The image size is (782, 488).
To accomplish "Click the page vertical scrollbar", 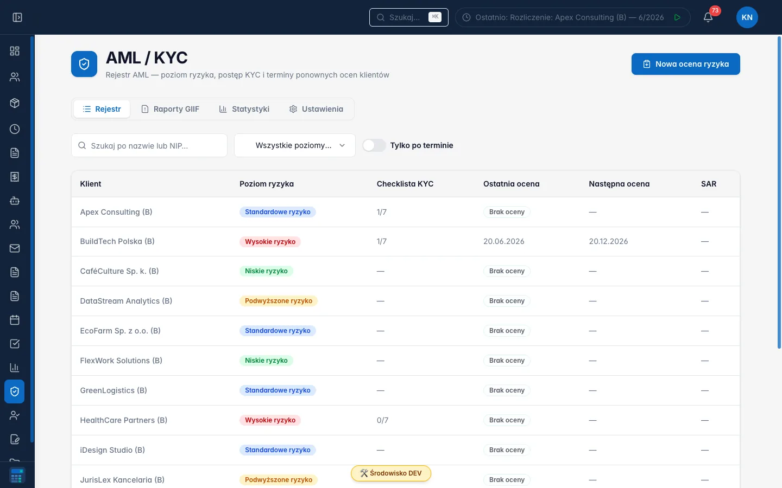I will point(779,192).
